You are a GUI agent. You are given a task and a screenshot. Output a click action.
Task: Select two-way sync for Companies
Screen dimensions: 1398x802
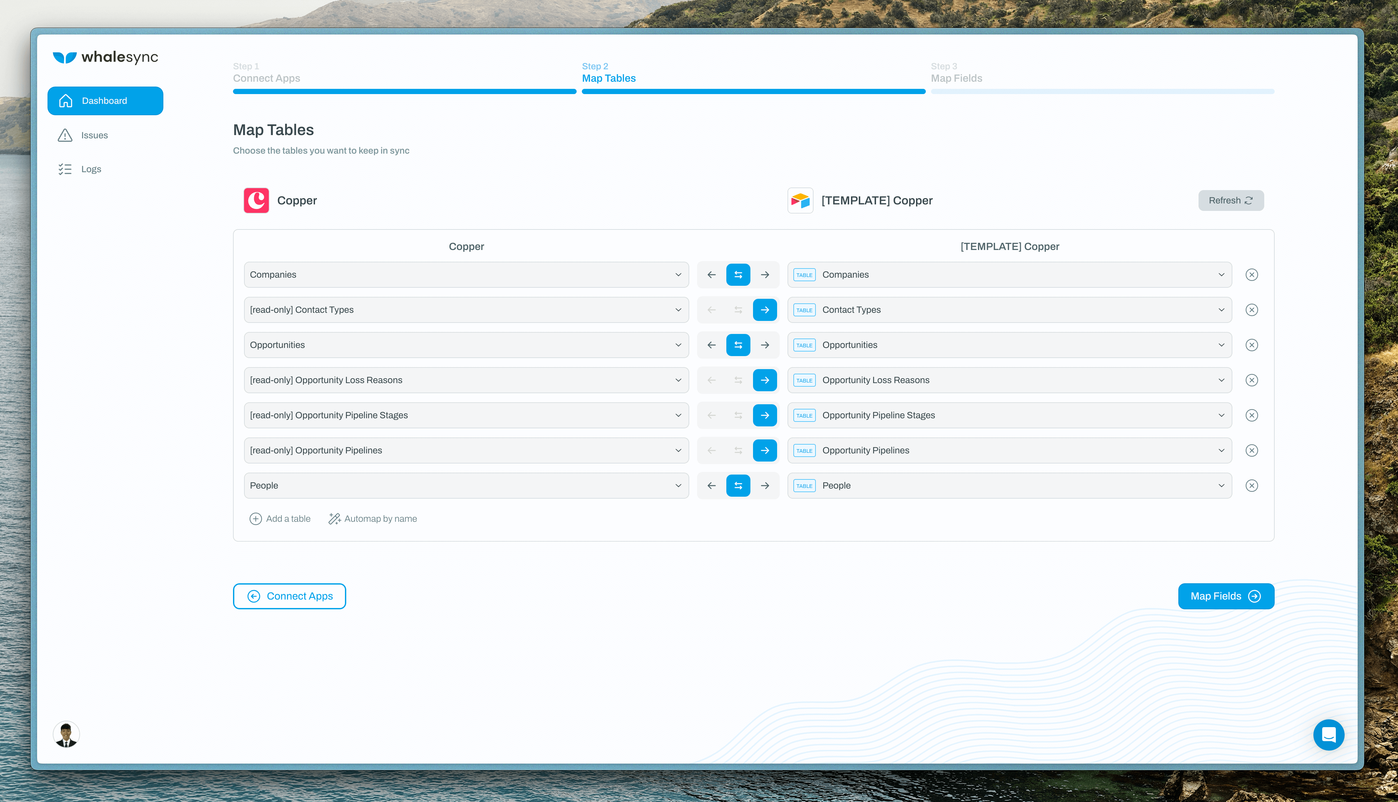point(738,274)
